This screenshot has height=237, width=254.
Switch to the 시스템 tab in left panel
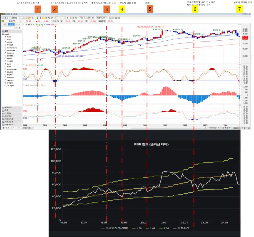pos(18,24)
